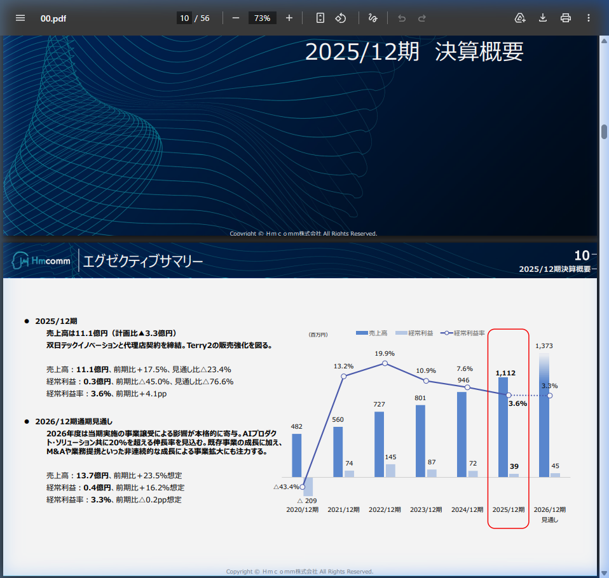Redo the undone action
609x578 pixels.
[421, 18]
